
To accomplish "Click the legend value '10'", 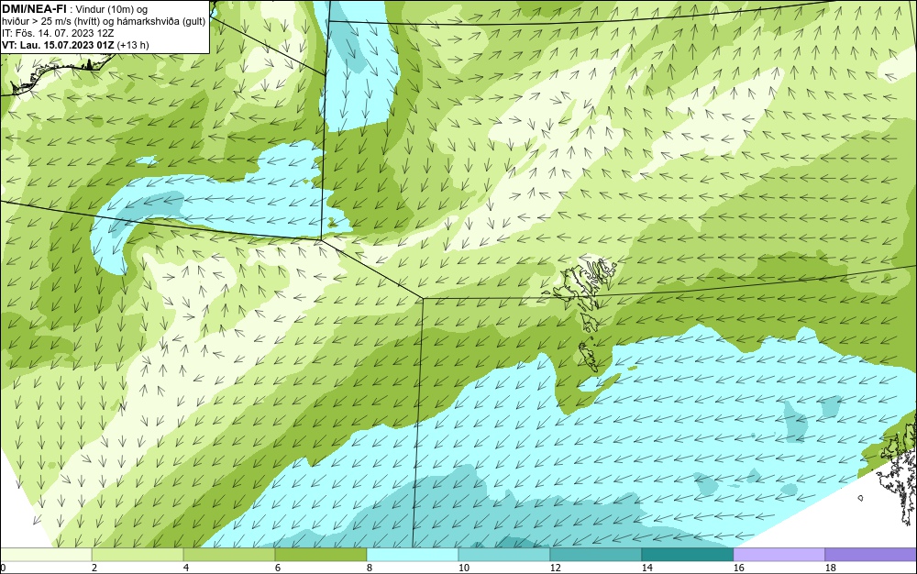I will (463, 568).
